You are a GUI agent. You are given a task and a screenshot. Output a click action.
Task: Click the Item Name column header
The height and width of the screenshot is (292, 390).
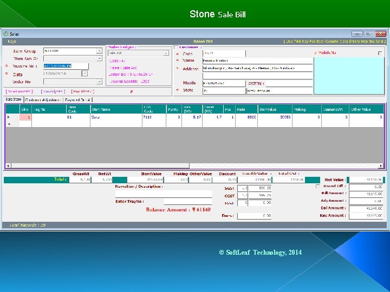coord(116,109)
